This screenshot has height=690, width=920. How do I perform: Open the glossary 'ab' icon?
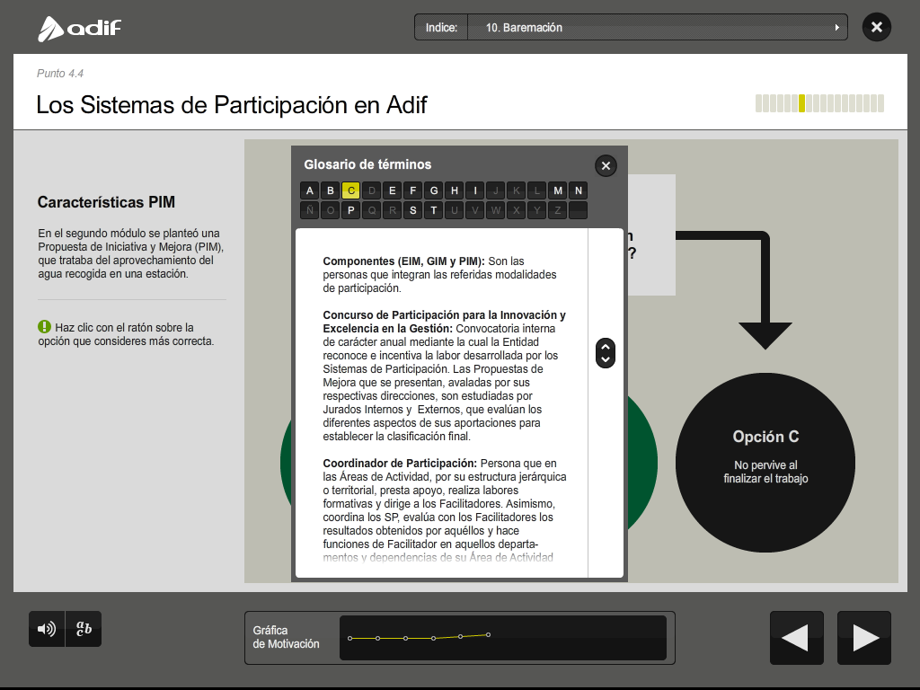point(84,629)
